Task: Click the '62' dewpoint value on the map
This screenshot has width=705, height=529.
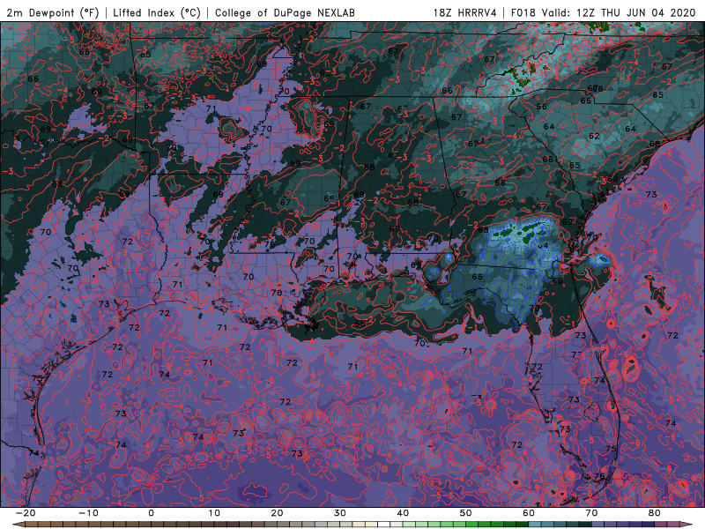Action: click(594, 136)
